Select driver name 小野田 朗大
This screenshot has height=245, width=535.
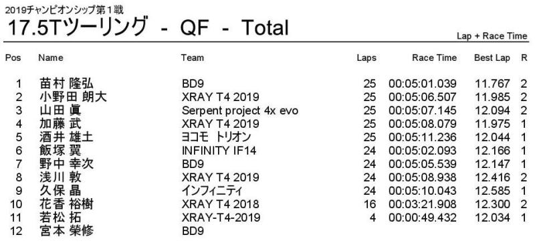point(73,97)
